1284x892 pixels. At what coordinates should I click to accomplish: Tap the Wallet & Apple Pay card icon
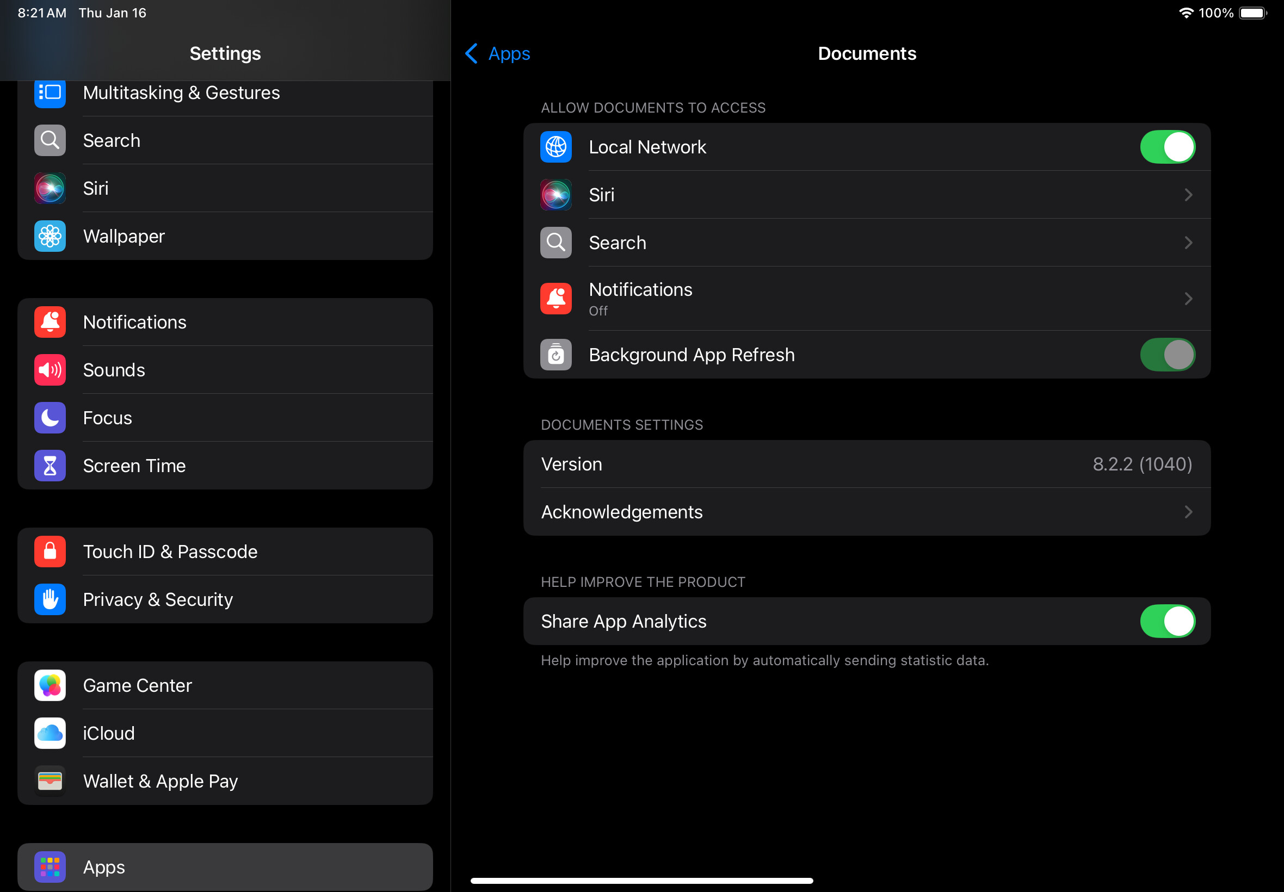click(x=50, y=781)
